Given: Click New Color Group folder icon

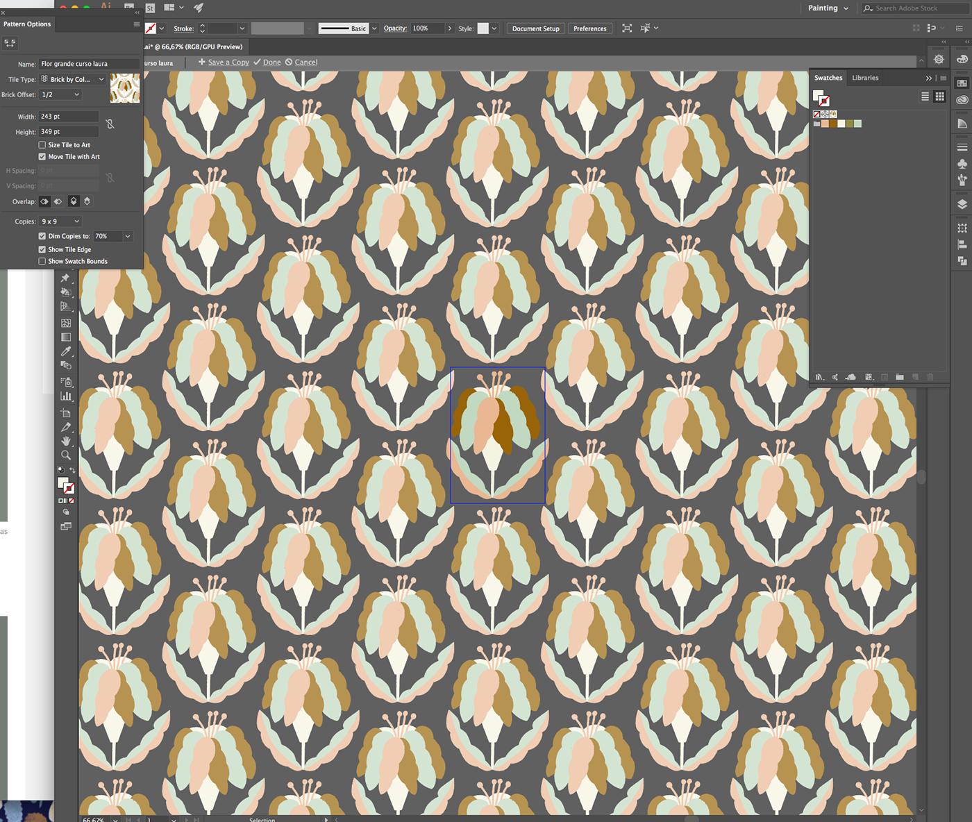Looking at the screenshot, I should click(x=900, y=377).
